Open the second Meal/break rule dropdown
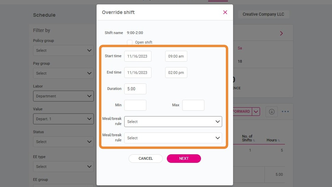Screen dimensions: 332x187 [173, 138]
